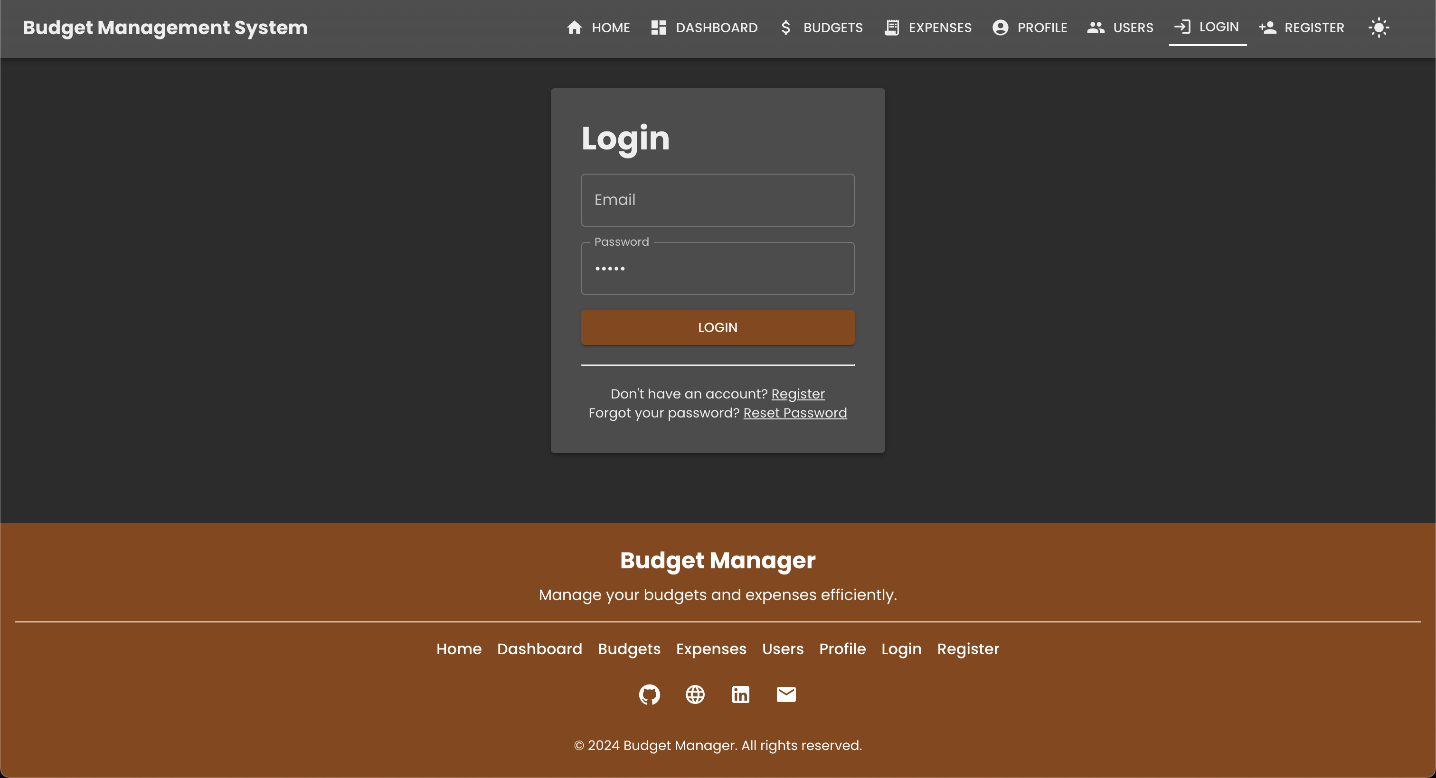The image size is (1436, 778).
Task: Open the Profile footer link
Action: pos(842,649)
